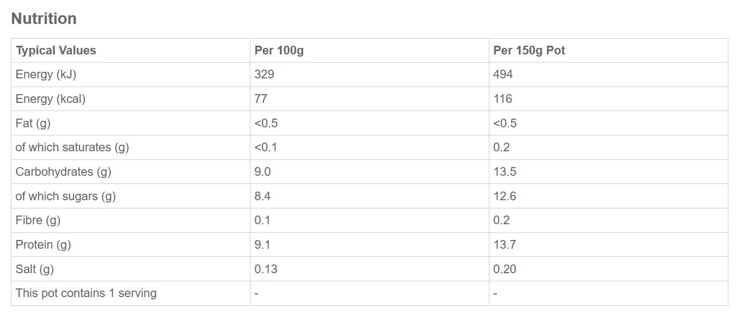Viewport: 742px width, 314px height.
Task: Click the 'of which saturates (g)' label
Action: pyautogui.click(x=72, y=147)
